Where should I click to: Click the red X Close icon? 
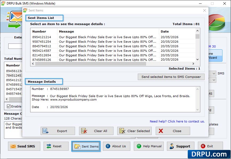click(161, 131)
